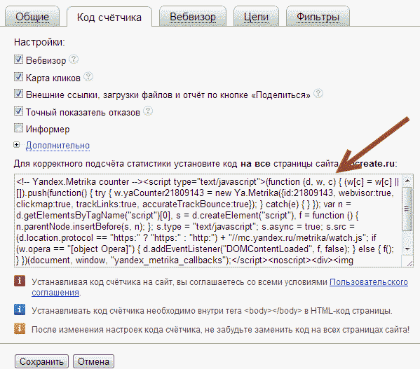Open the Цели tab
Screen dimensions: 420x369
(256, 17)
